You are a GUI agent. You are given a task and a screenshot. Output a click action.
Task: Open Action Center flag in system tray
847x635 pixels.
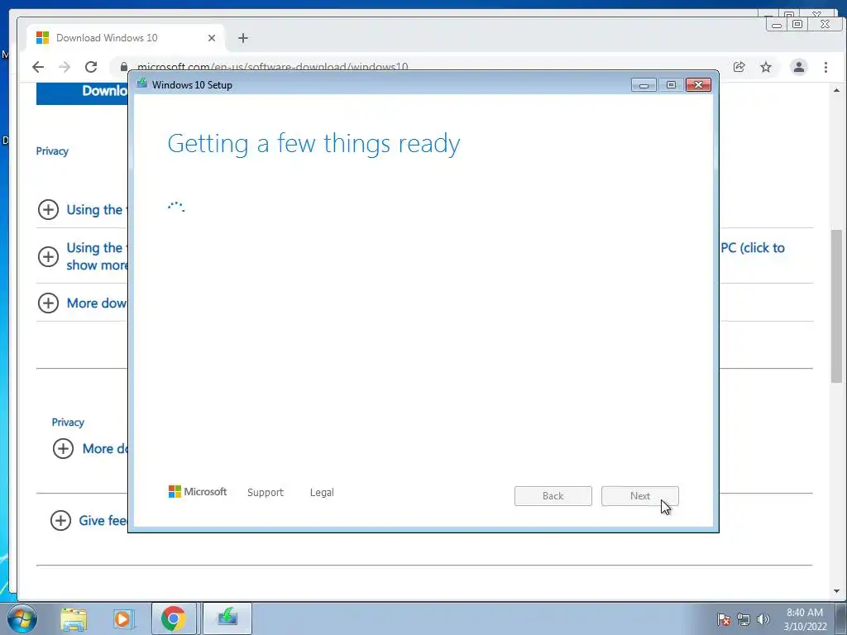723,619
